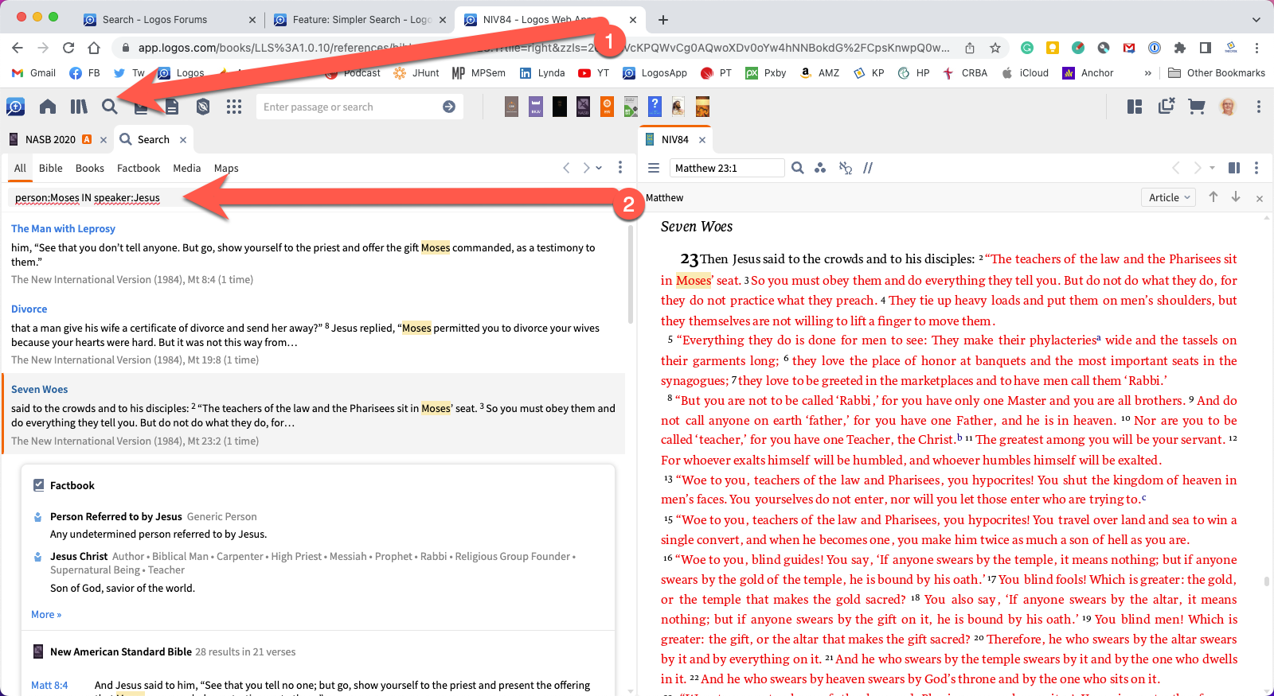
Task: Open the LogosApp bookmark in bookmarks bar
Action: coord(655,72)
